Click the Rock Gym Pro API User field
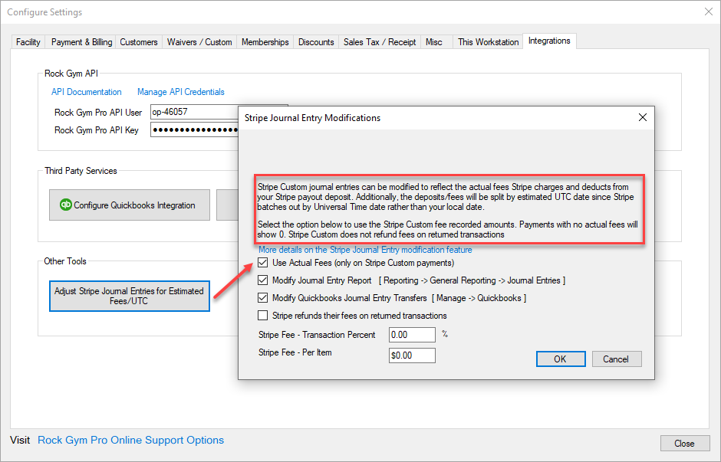 pyautogui.click(x=194, y=112)
